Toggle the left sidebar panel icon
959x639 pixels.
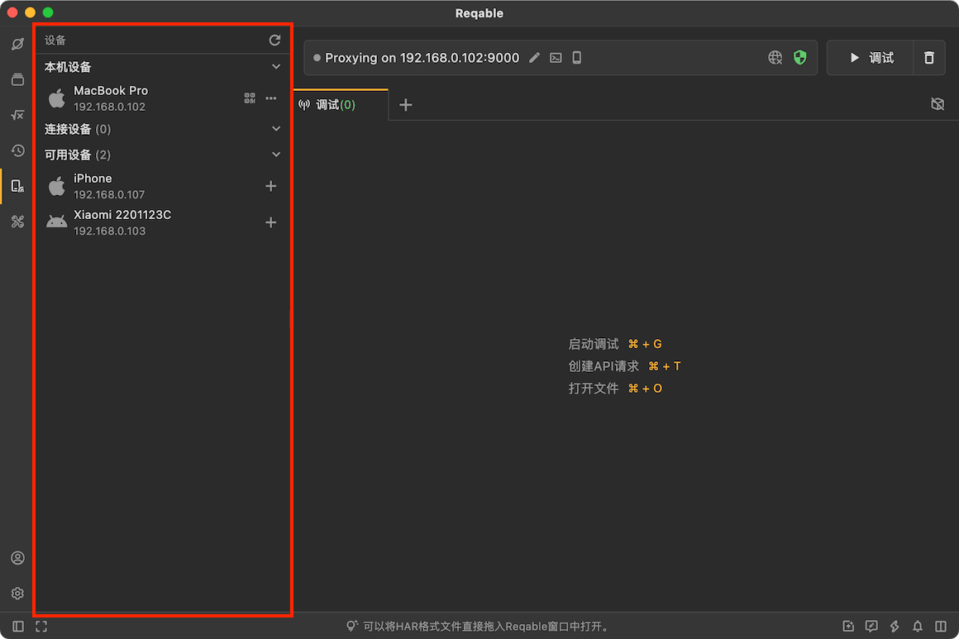[x=18, y=626]
